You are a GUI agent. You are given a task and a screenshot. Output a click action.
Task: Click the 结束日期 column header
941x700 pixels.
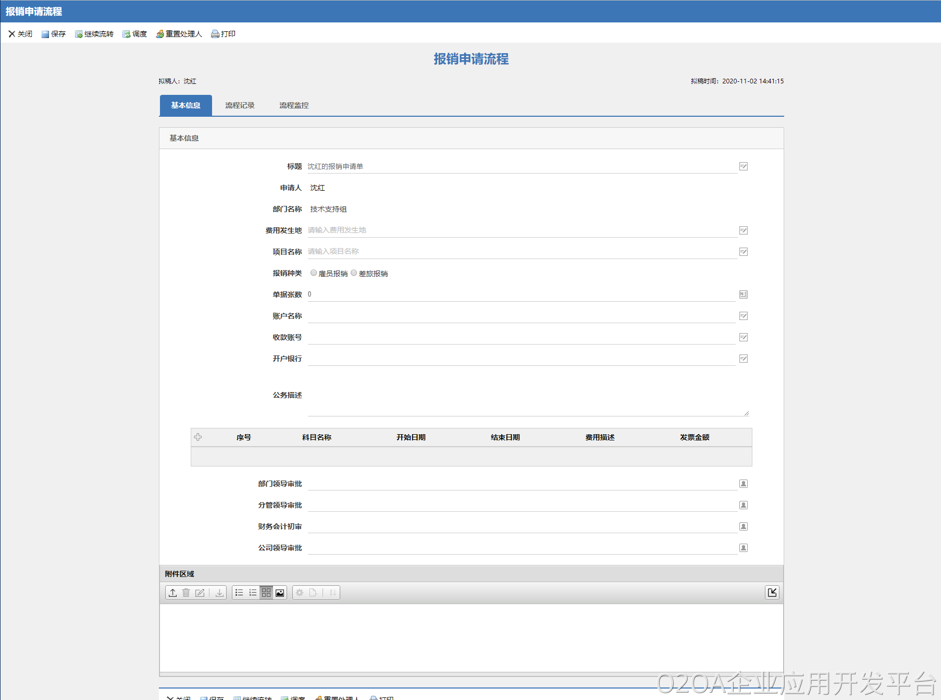point(505,437)
